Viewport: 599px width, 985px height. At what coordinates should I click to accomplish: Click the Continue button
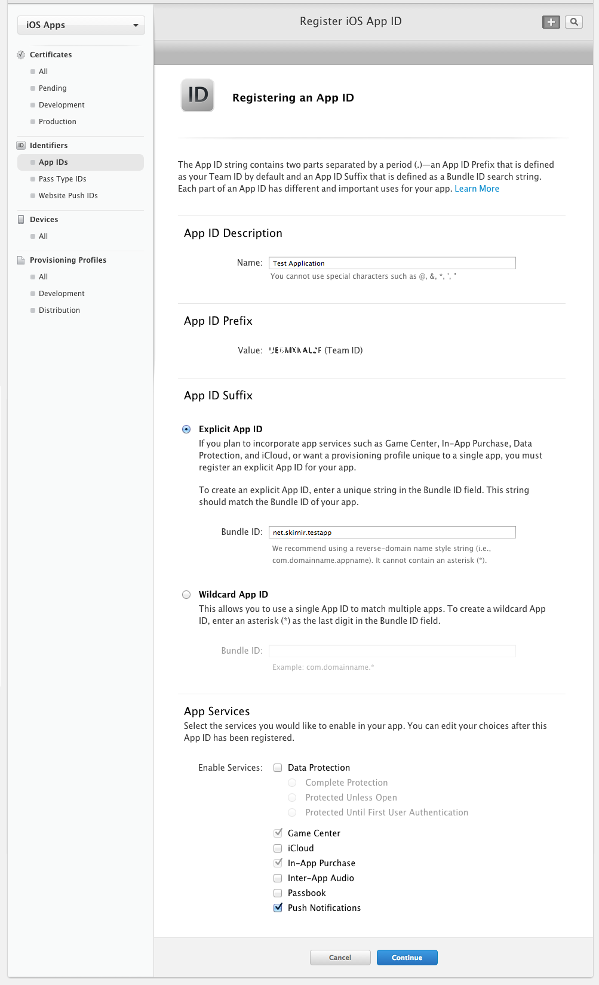pos(407,958)
